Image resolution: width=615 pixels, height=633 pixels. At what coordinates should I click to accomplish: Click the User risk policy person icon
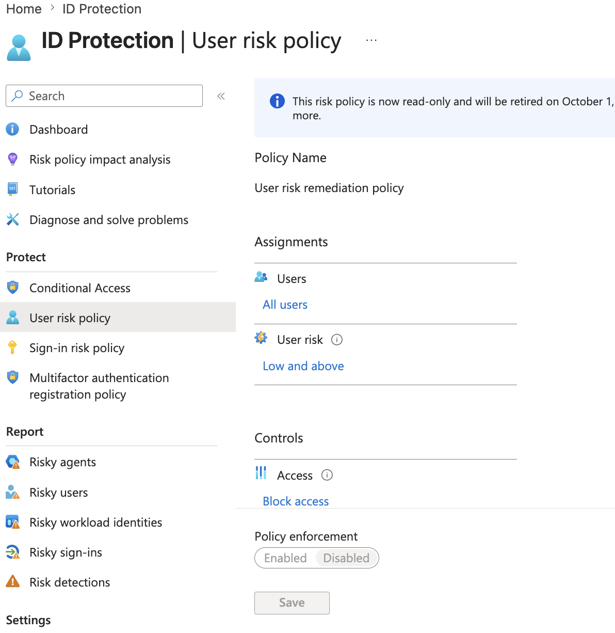click(12, 318)
